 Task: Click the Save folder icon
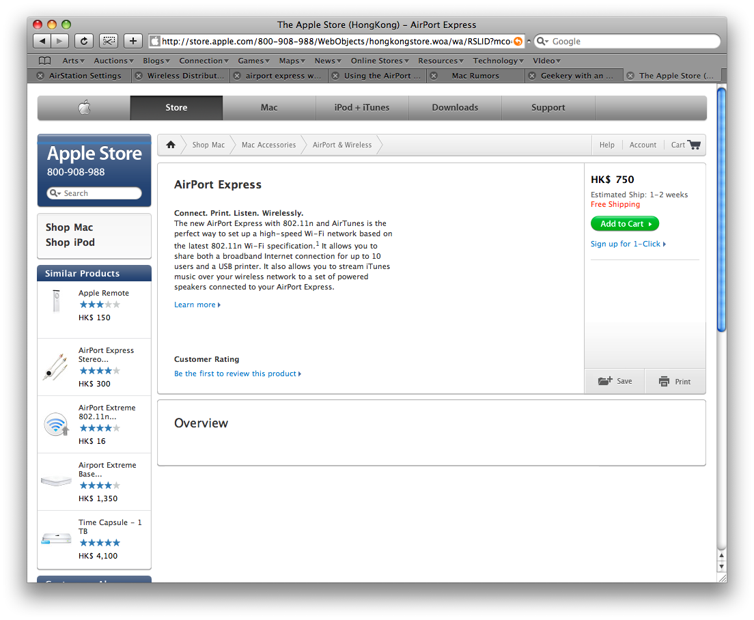605,381
